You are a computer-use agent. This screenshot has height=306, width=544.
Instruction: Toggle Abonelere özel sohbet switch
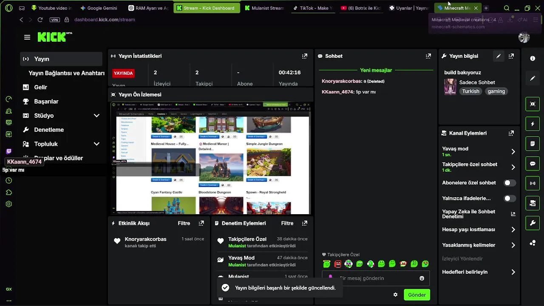pyautogui.click(x=510, y=183)
